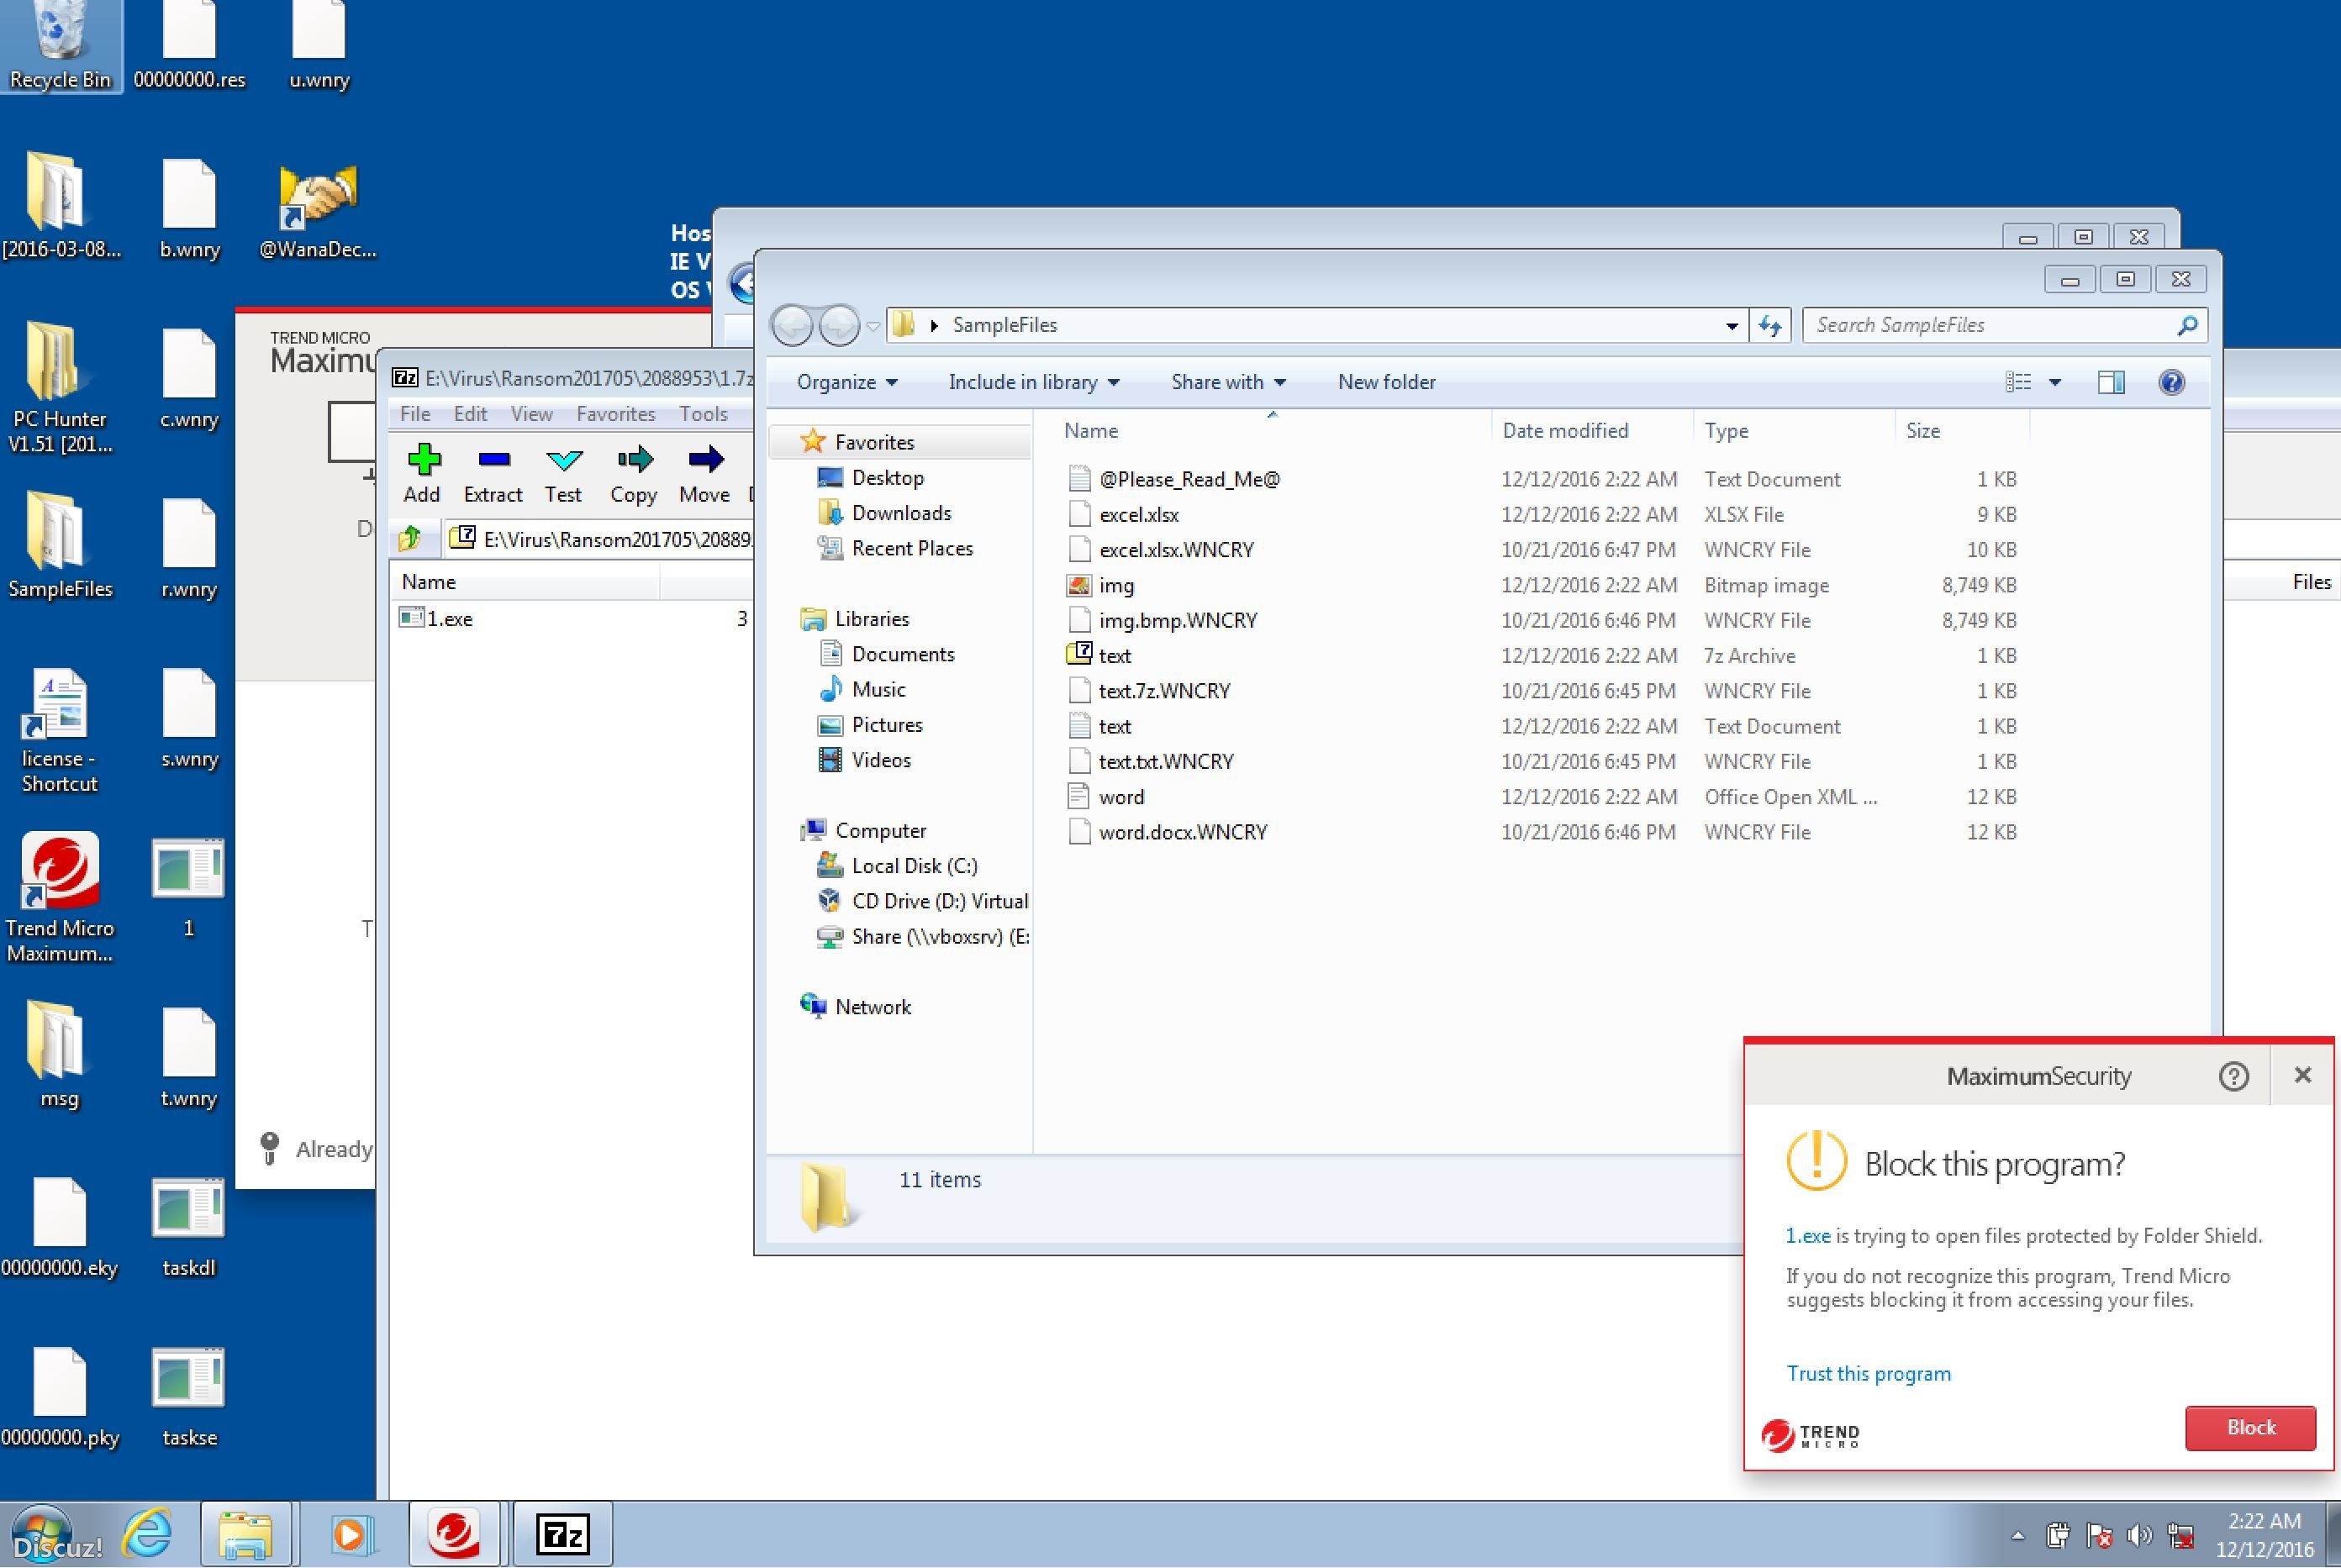The width and height of the screenshot is (2341, 1568).
Task: Click the Internet Explorer taskbar icon
Action: 148,1533
